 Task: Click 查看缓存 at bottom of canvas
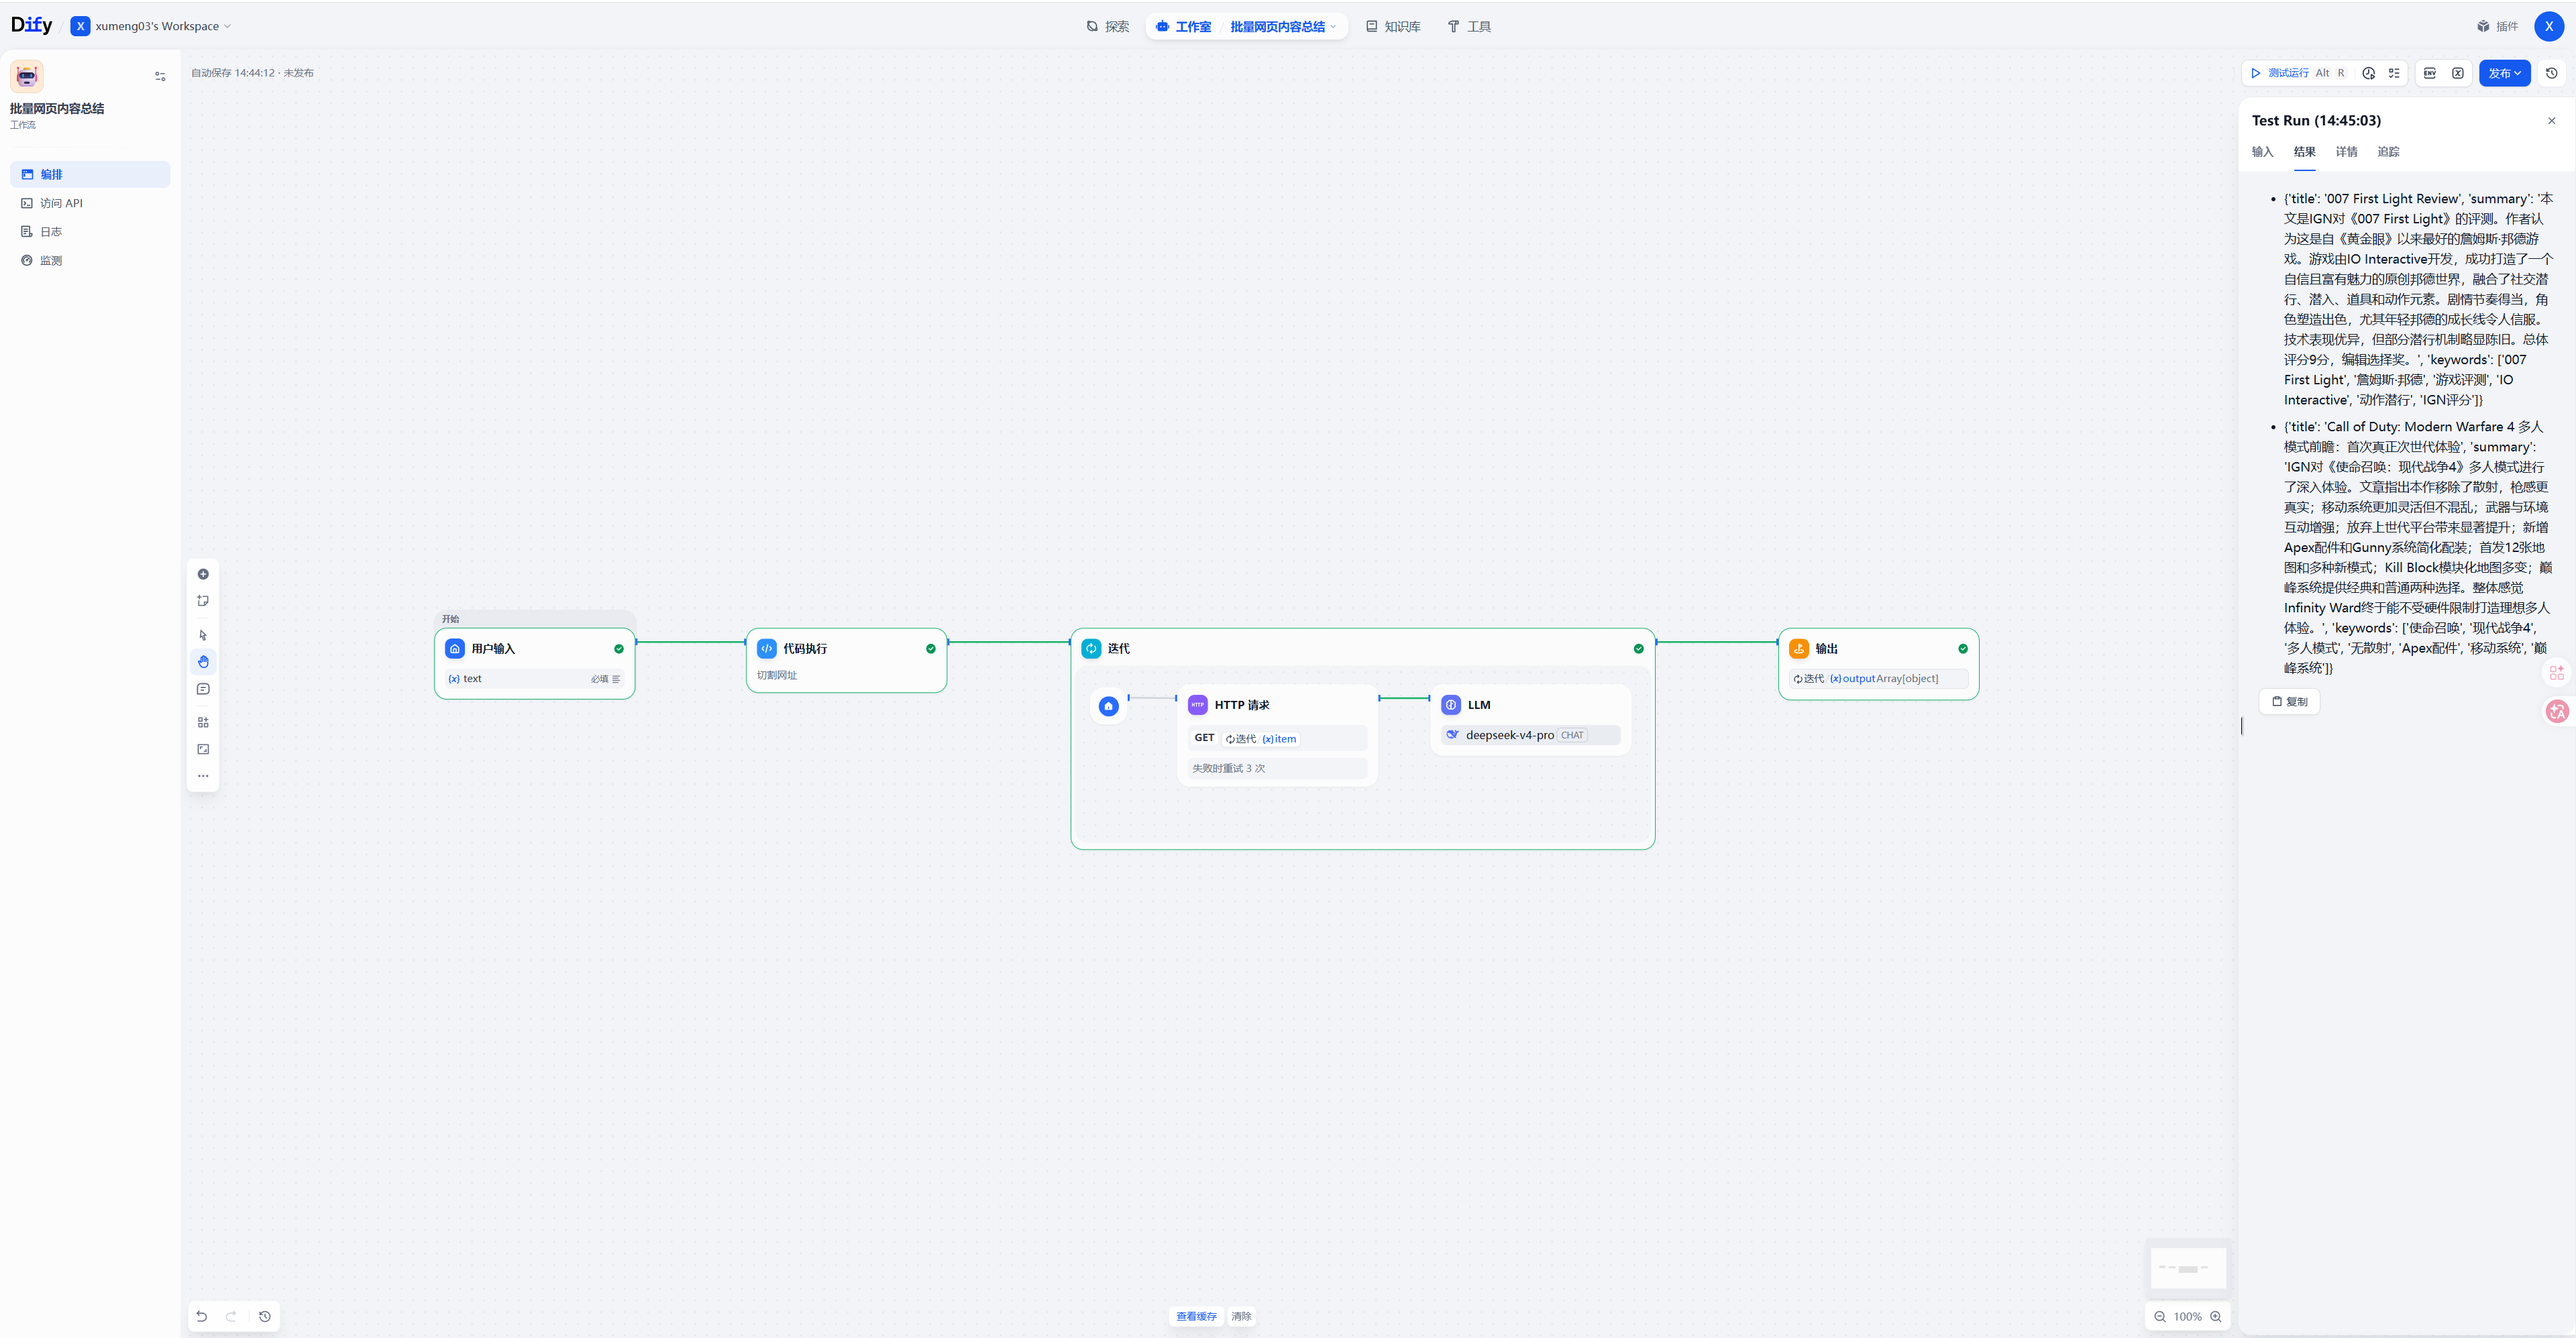pos(1196,1316)
